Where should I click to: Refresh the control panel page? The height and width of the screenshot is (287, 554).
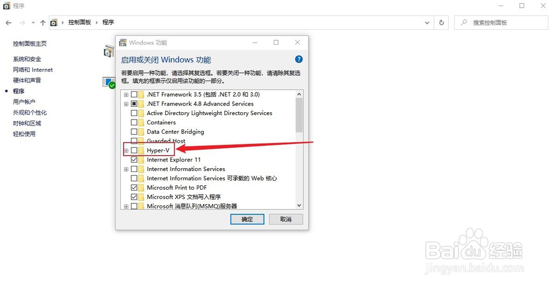pos(442,23)
